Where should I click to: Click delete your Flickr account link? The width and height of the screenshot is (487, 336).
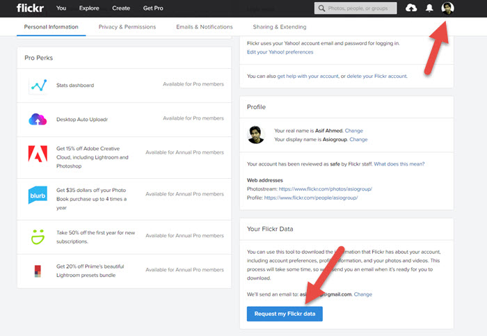377,76
